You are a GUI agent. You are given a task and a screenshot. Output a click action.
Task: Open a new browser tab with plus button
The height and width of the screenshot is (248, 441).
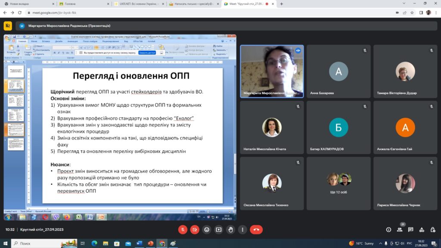[282, 4]
